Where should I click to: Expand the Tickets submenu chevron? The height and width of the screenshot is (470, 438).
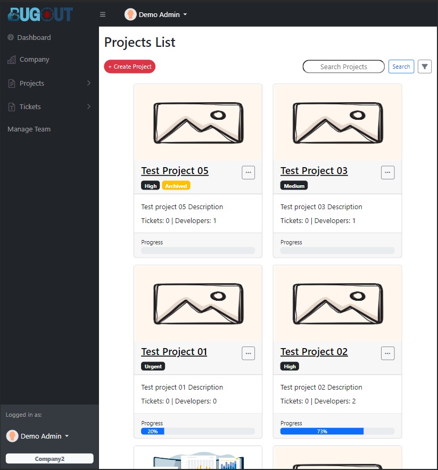(x=89, y=106)
